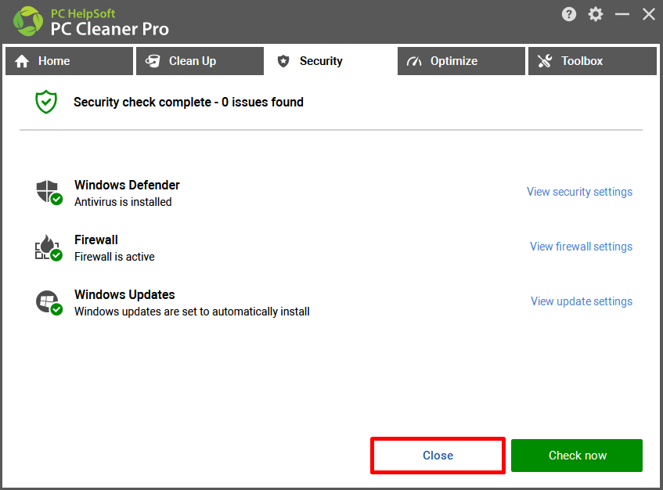Close the window with the X icon
This screenshot has height=490, width=663.
click(649, 14)
